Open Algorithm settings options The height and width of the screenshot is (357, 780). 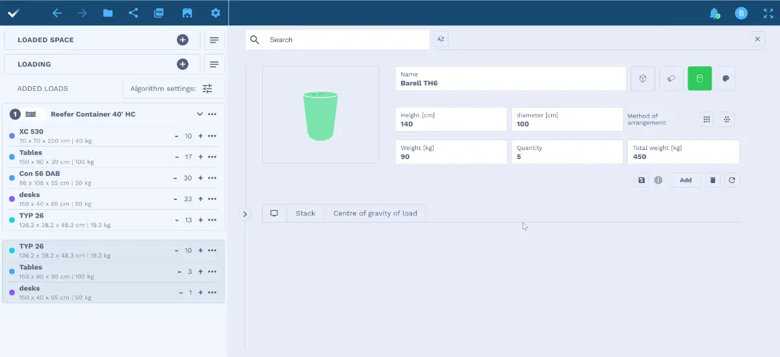pyautogui.click(x=207, y=88)
